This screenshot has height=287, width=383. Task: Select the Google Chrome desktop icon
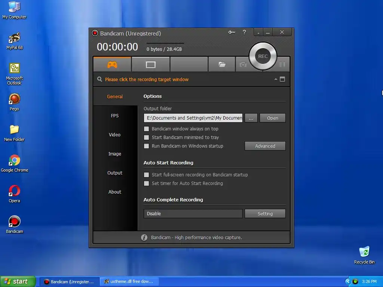pyautogui.click(x=15, y=164)
